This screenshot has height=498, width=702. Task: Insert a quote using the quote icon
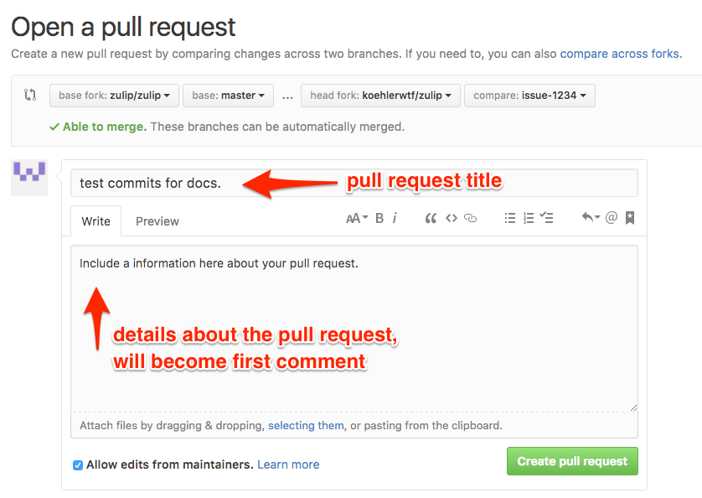pyautogui.click(x=431, y=218)
